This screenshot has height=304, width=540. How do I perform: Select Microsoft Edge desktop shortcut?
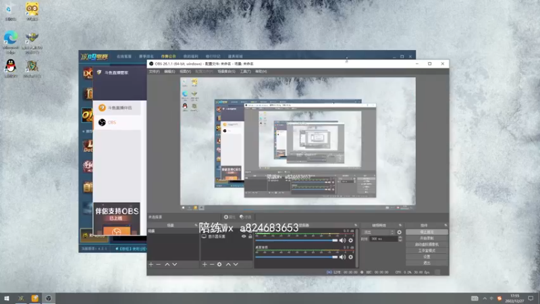pos(11,42)
